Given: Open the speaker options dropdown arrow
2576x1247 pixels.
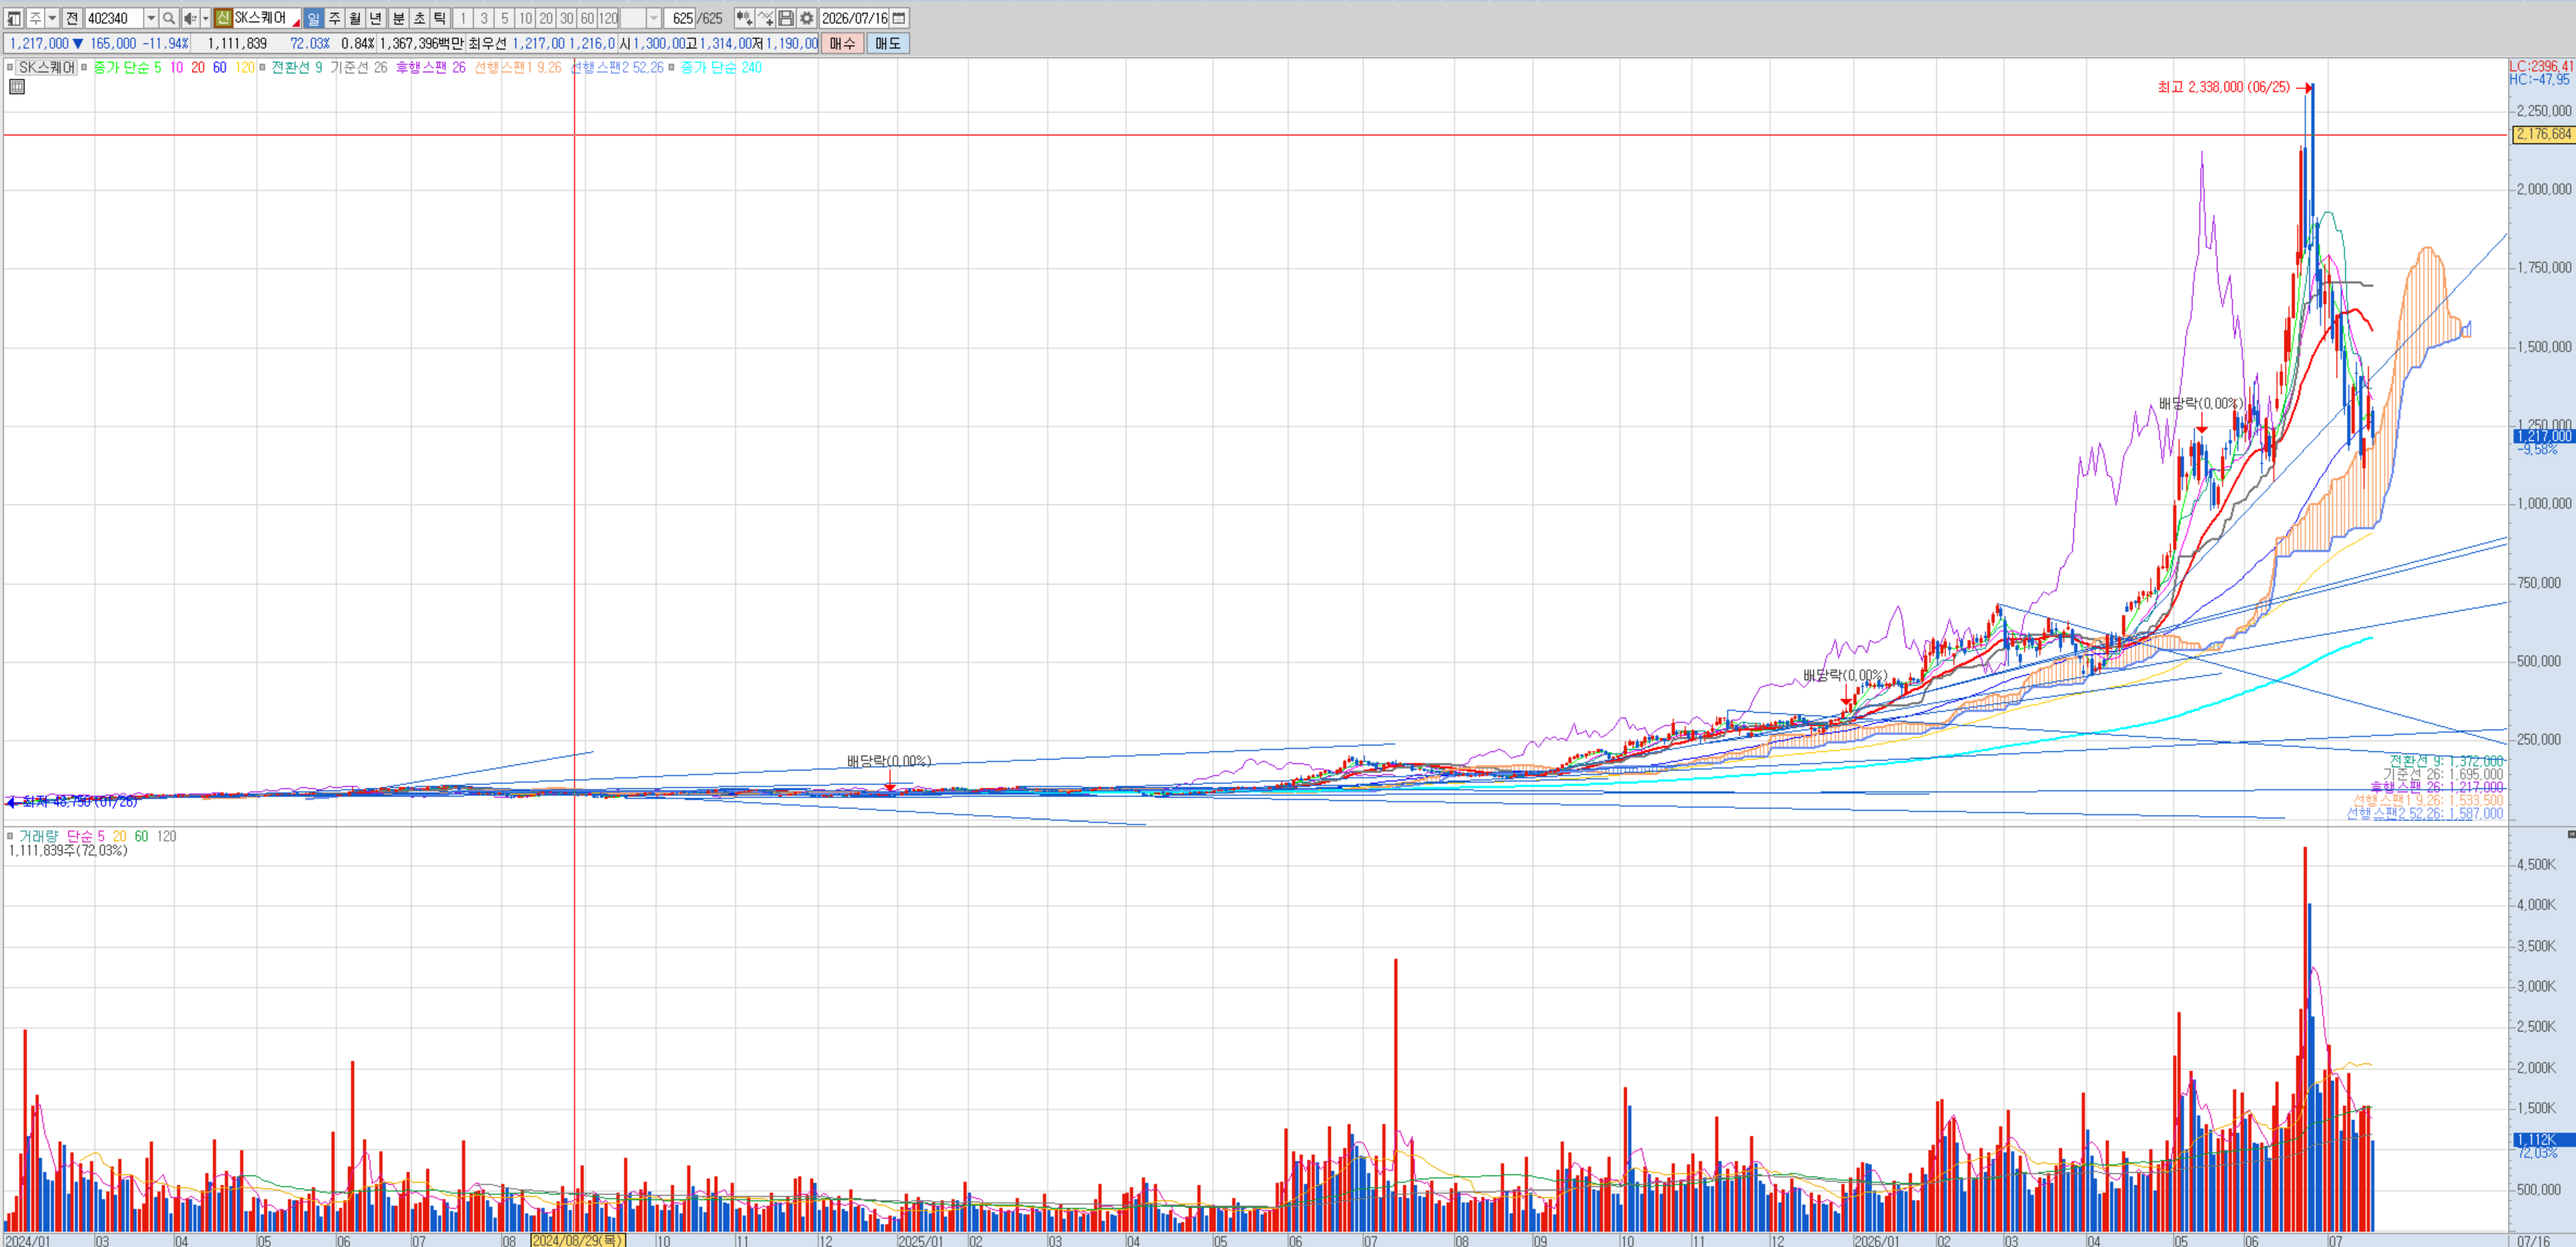Looking at the screenshot, I should point(205,18).
